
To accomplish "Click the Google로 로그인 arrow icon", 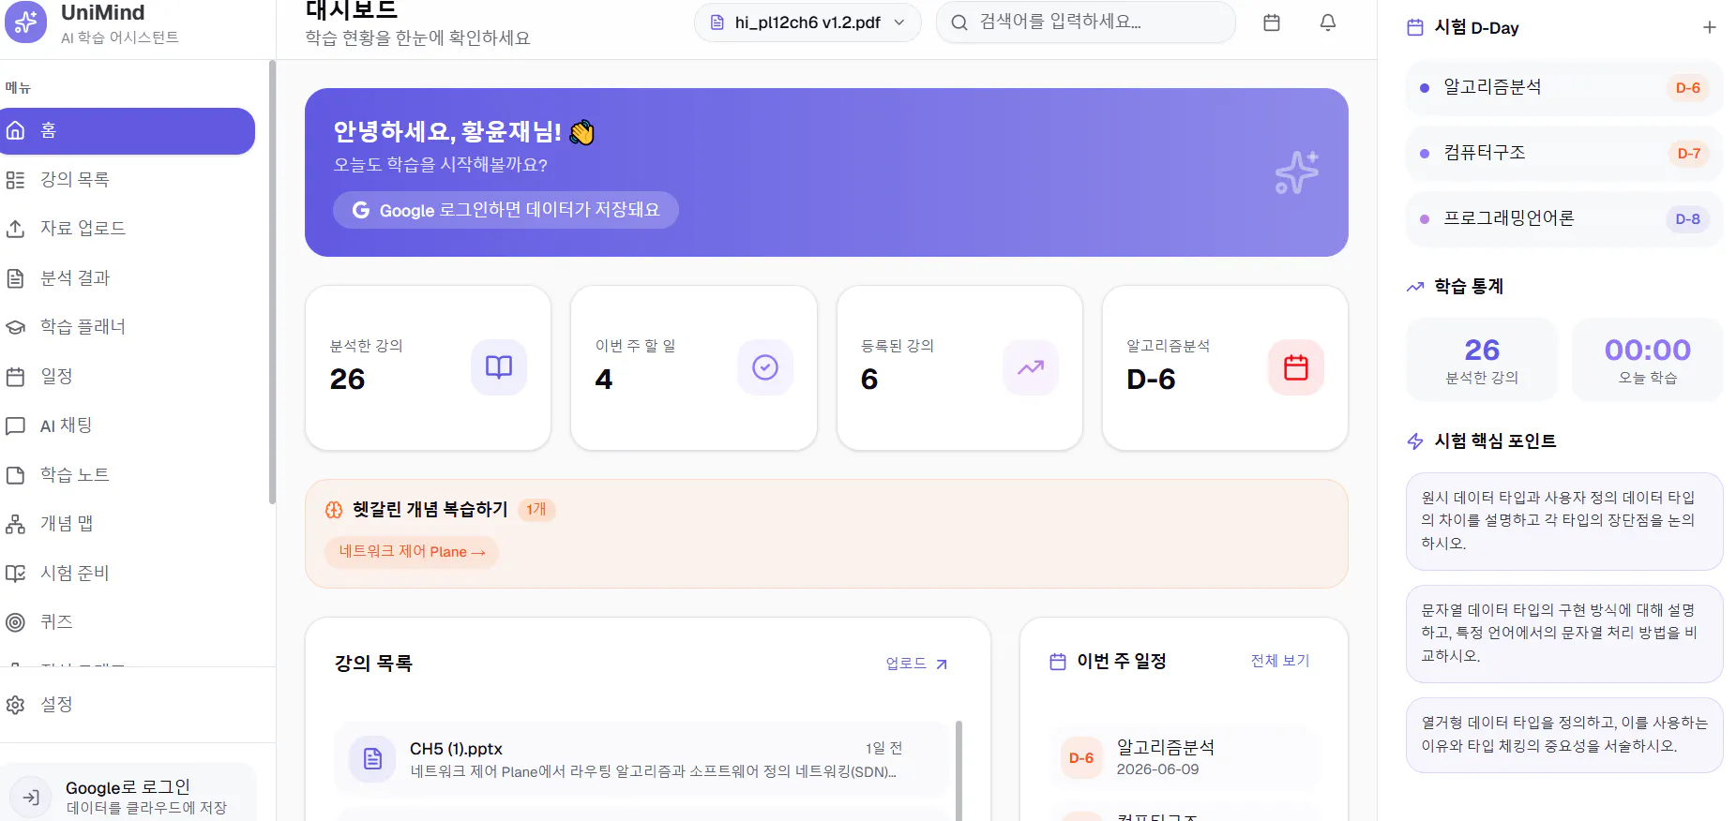I will (31, 798).
